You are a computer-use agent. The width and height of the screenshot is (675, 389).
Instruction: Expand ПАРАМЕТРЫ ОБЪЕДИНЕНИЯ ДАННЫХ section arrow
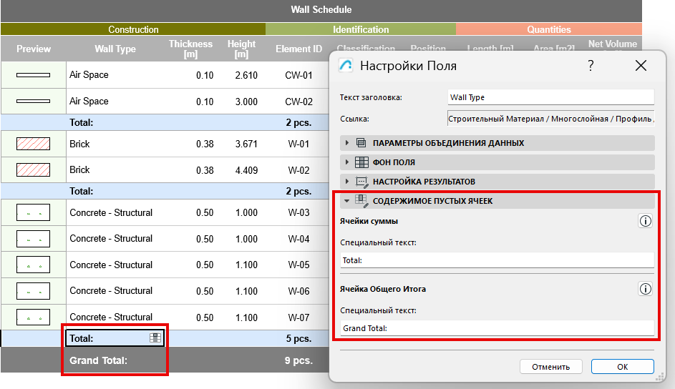point(347,143)
